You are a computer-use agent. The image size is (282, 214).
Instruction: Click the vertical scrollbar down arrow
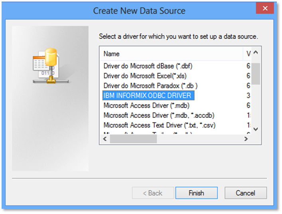256,129
